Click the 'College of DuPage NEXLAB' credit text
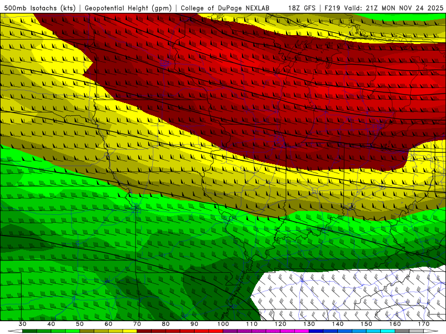Image resolution: width=446 pixels, height=334 pixels. [x=225, y=8]
